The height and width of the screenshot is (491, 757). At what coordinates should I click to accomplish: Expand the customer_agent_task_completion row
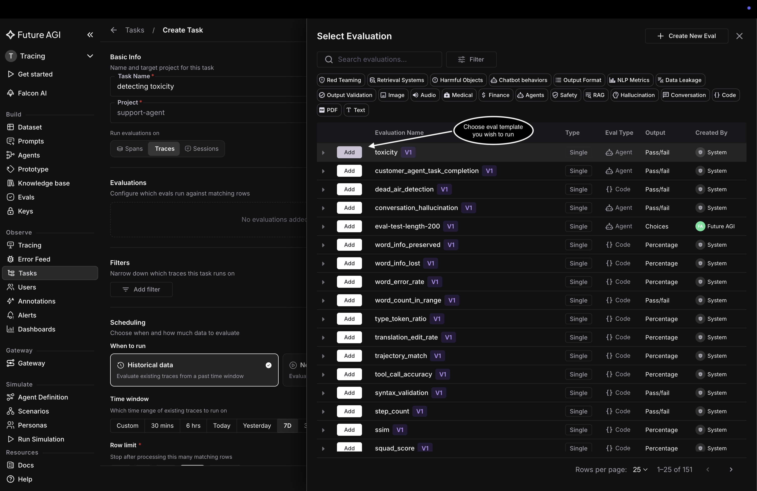tap(323, 171)
